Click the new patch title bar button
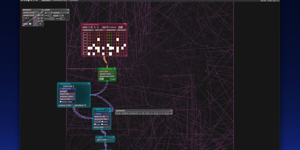This screenshot has height=150, width=300. pos(46,1)
